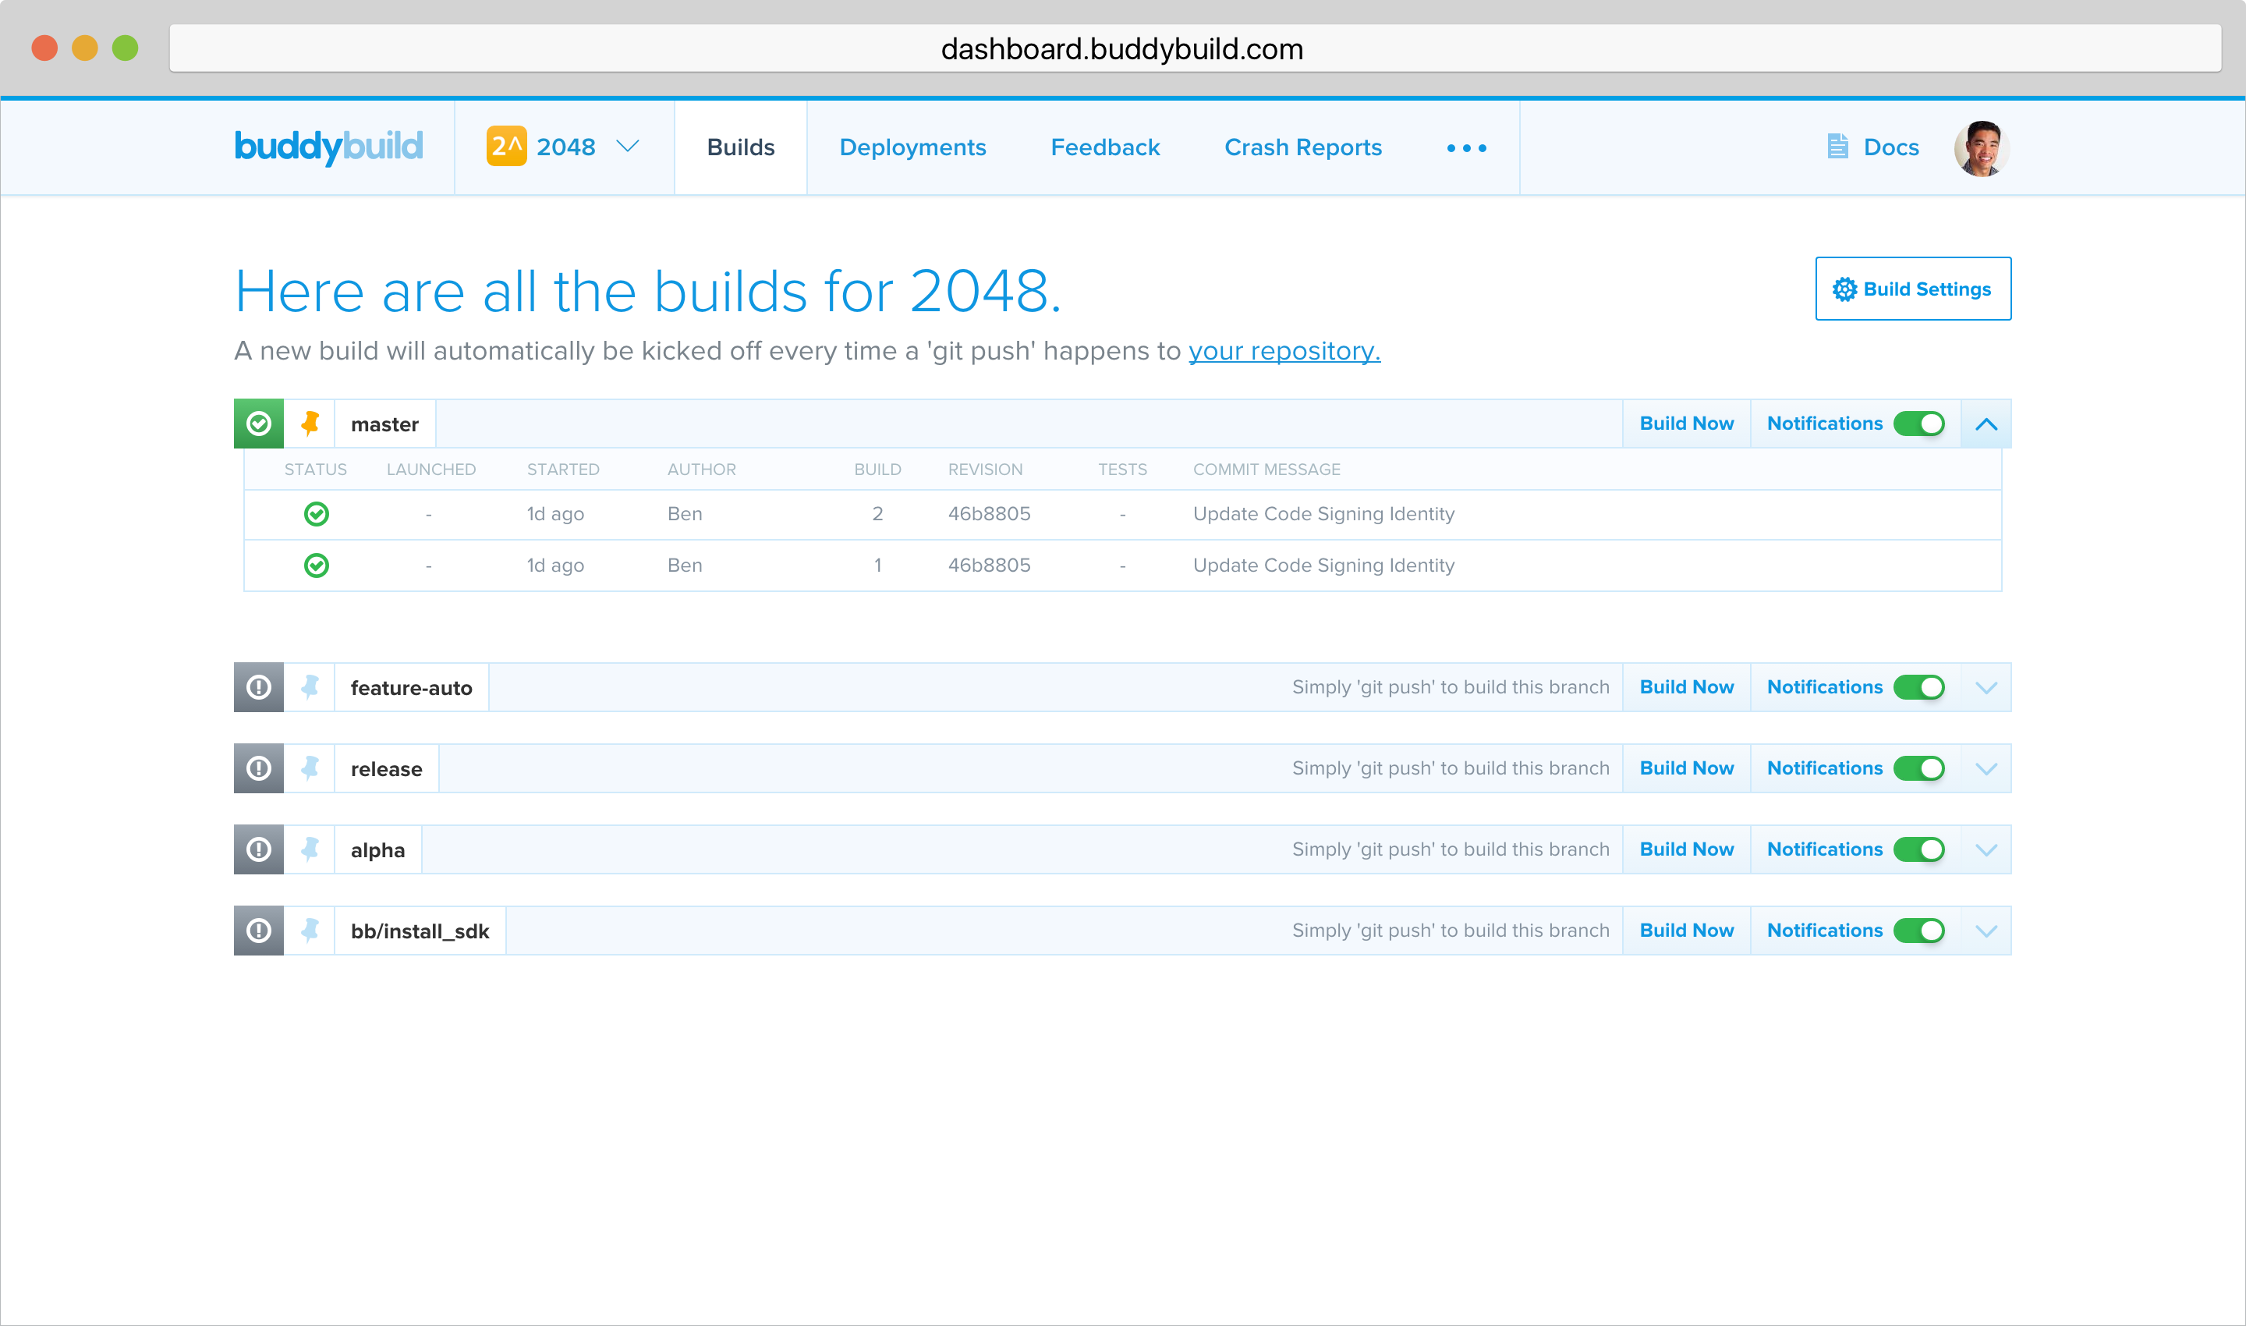Toggle notifications for the release branch
The image size is (2246, 1326).
(1918, 768)
